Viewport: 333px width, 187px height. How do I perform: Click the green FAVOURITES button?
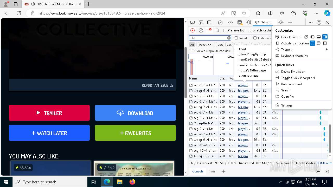click(135, 133)
